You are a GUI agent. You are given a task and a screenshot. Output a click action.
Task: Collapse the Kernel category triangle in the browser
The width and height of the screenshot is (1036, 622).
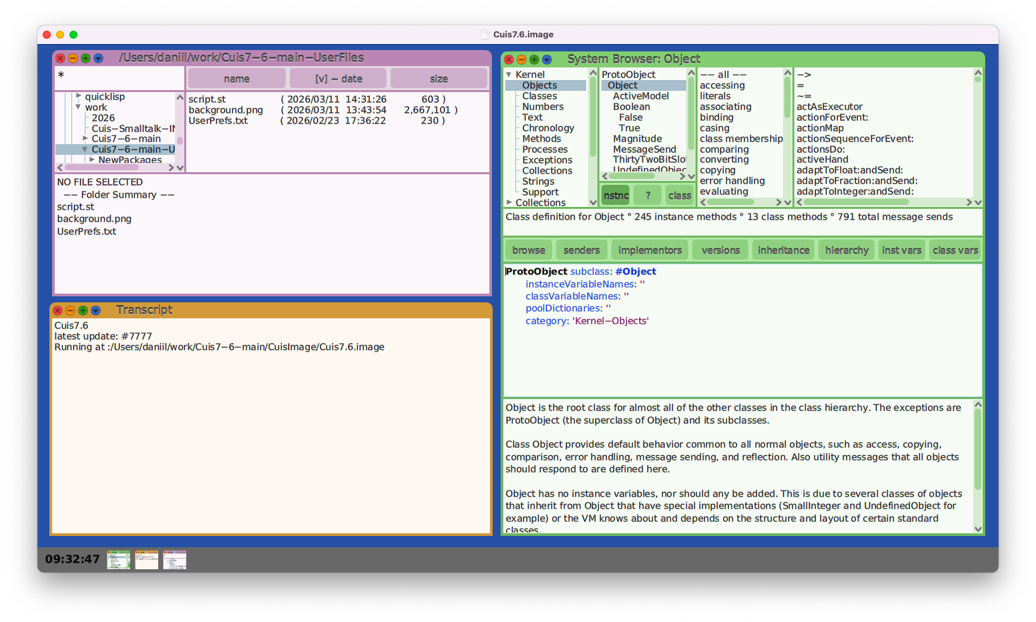(509, 74)
